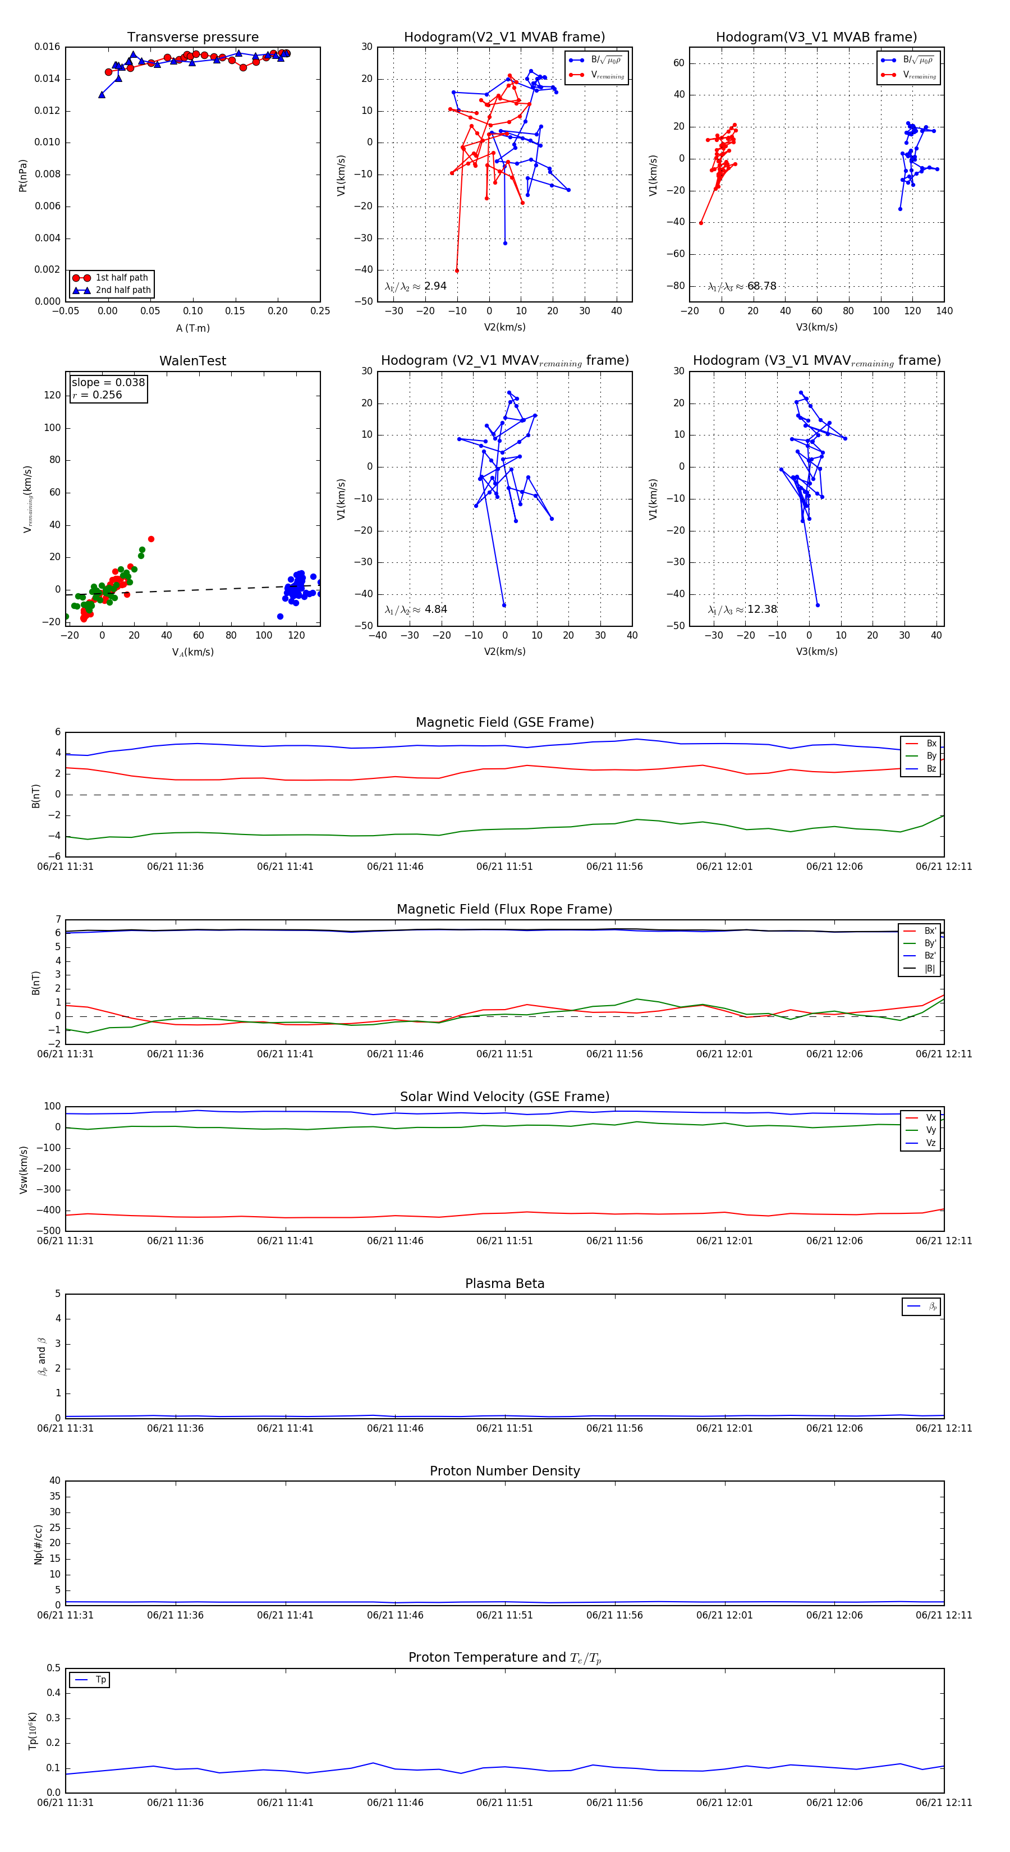Select the By legend entry in GSE magnetic field
This screenshot has width=1010, height=1852.
[x=921, y=755]
